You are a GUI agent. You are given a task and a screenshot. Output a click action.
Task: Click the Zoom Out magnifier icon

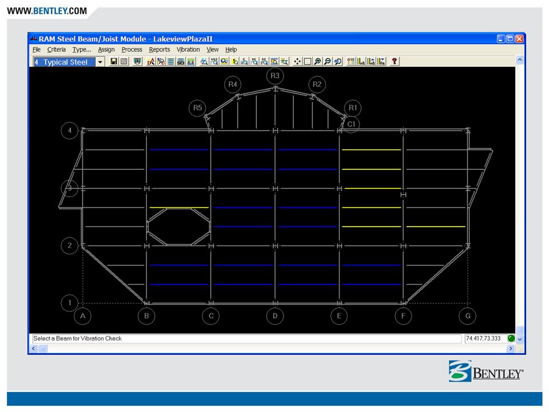[328, 62]
